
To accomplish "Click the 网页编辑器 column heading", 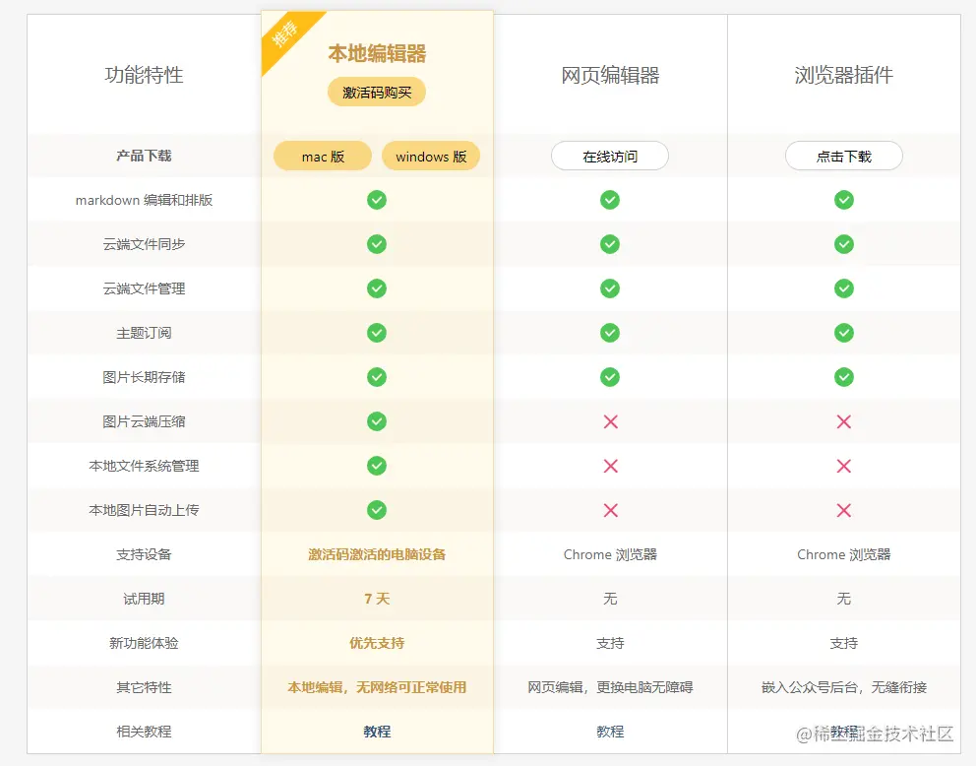I will click(x=610, y=76).
